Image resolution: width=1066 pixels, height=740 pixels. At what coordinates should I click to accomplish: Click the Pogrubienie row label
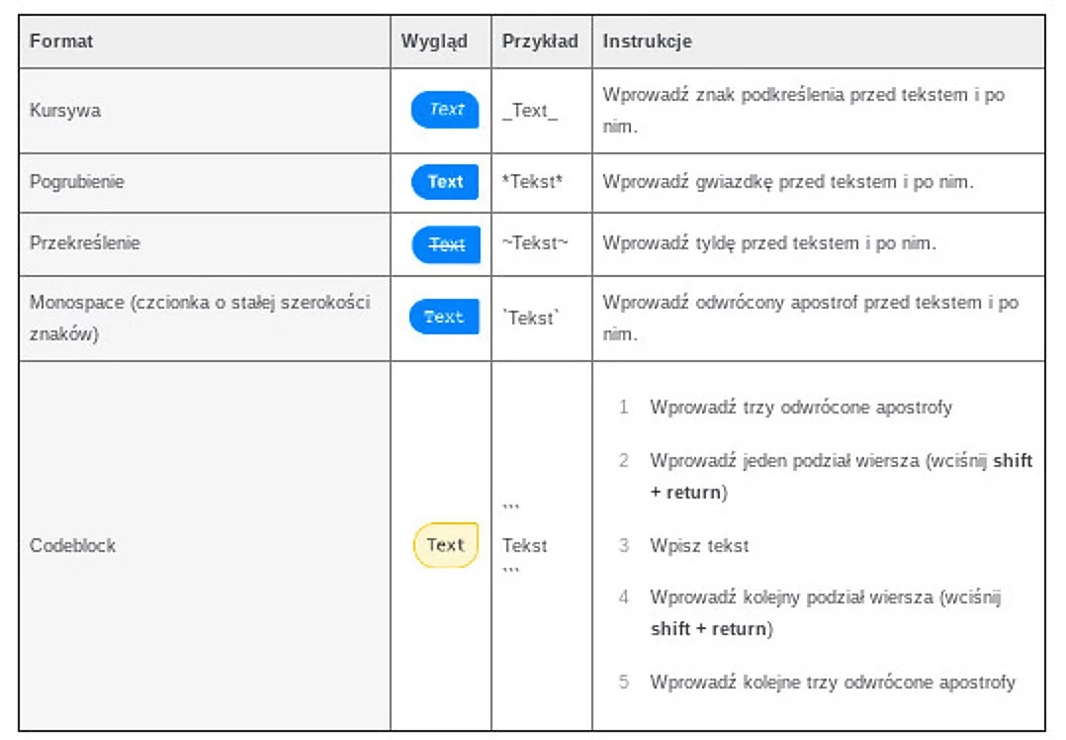(x=77, y=182)
